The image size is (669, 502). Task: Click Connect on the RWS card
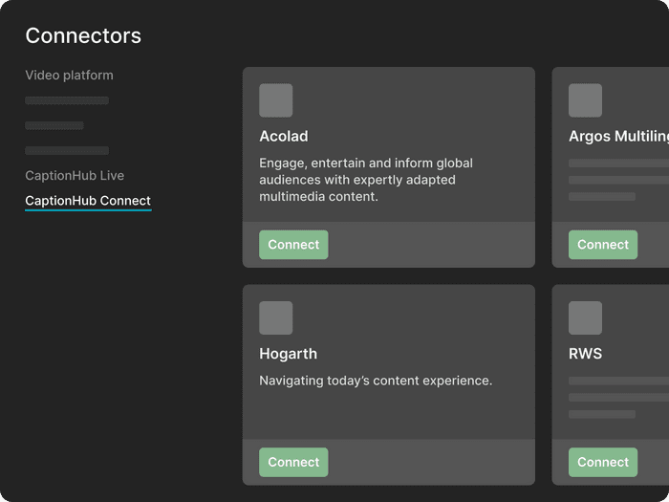click(x=603, y=462)
